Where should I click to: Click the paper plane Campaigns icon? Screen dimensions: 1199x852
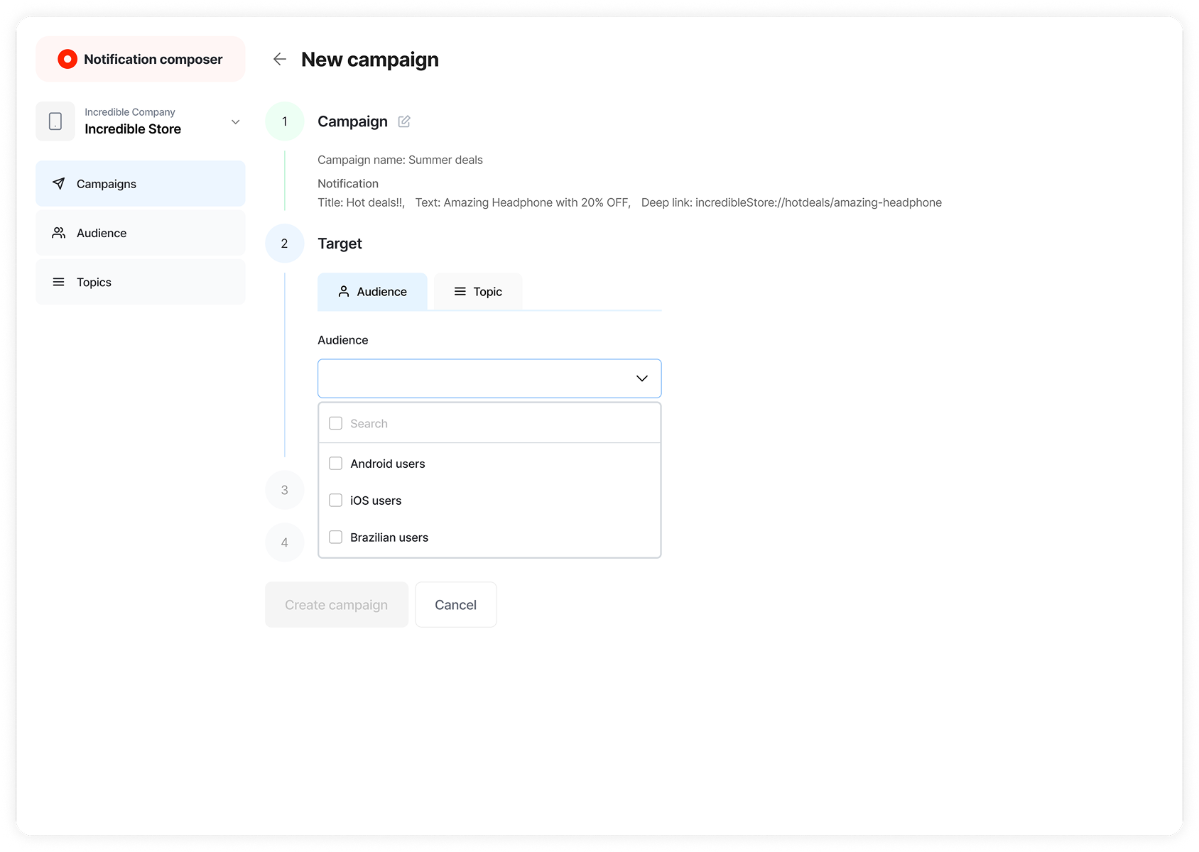(59, 184)
